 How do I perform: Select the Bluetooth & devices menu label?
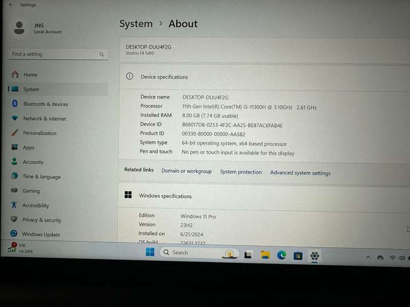pos(46,104)
